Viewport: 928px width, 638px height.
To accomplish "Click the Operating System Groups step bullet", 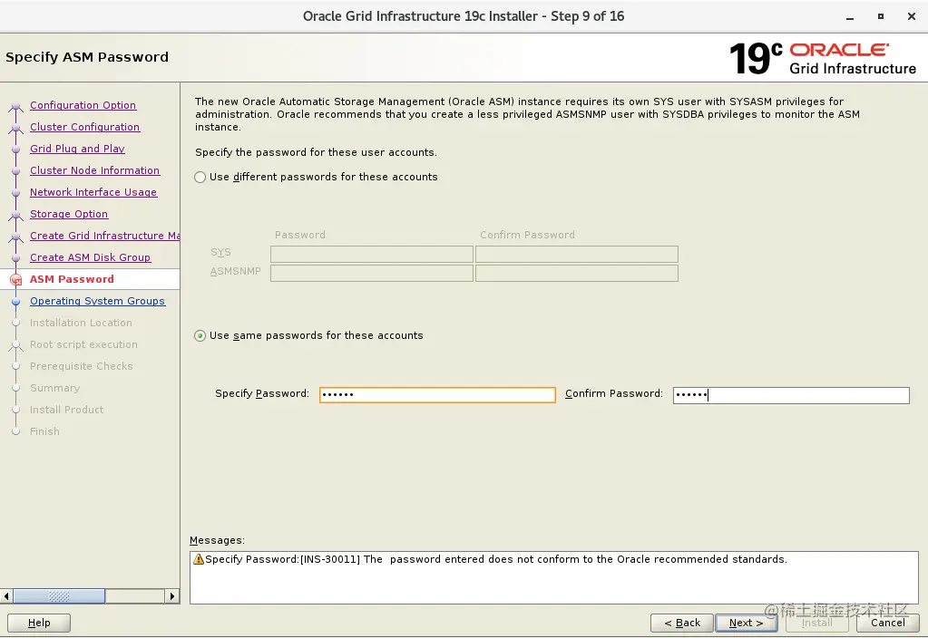I will click(x=16, y=302).
